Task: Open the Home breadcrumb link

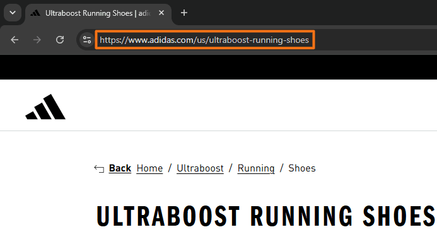Action: click(149, 168)
